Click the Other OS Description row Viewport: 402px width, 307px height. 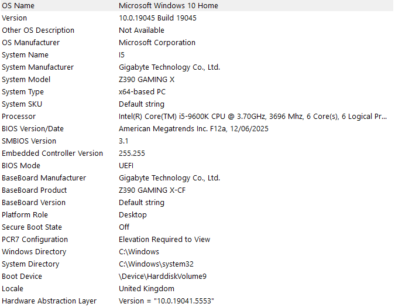tap(197, 30)
